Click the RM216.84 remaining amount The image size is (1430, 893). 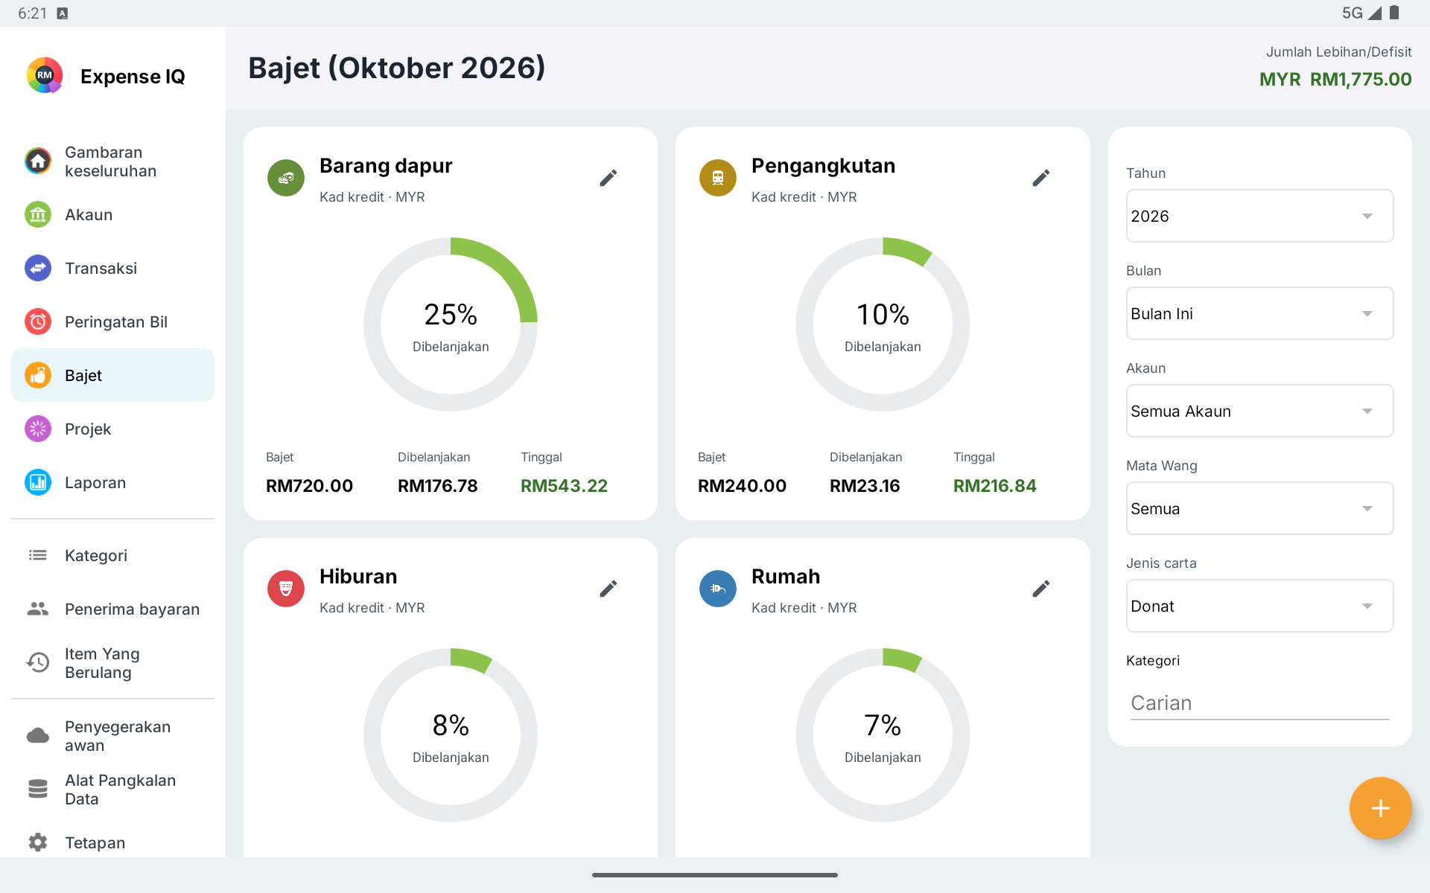(994, 486)
